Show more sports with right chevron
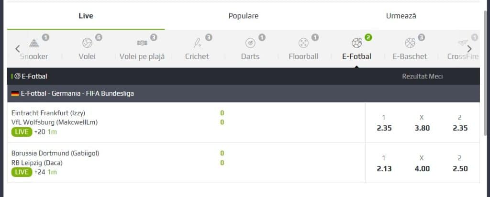The image size is (490, 197). pos(469,49)
